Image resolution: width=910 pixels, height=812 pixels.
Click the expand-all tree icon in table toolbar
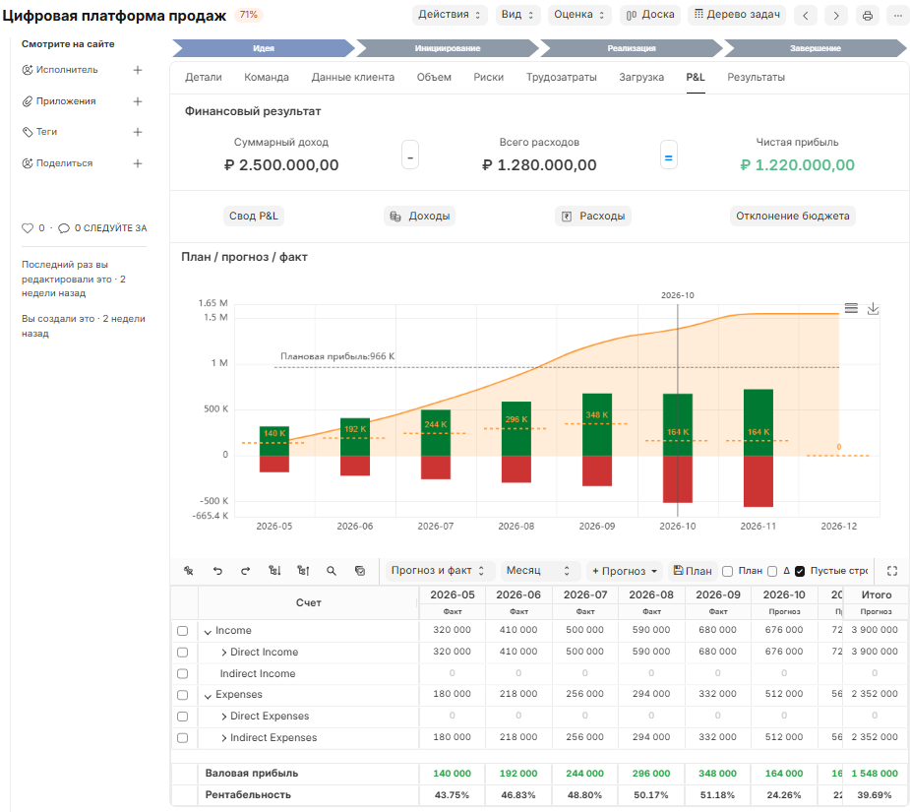274,571
